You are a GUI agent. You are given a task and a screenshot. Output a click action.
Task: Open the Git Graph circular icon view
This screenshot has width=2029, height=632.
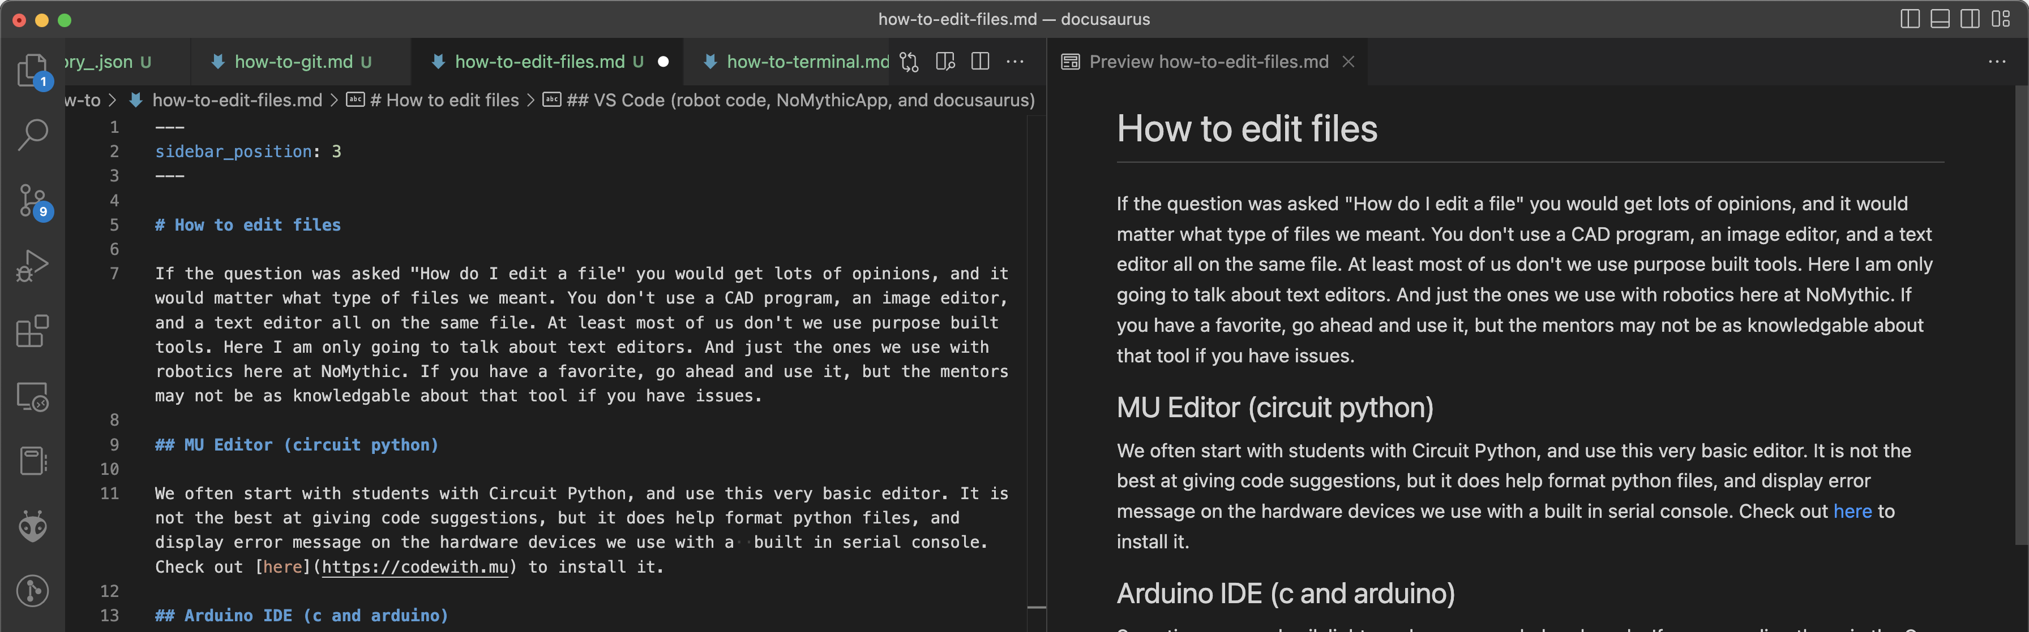[32, 591]
